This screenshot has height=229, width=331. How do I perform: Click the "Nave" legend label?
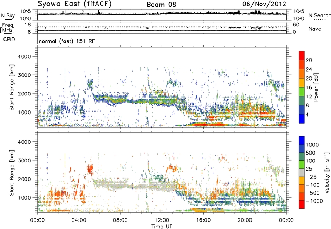315,29
